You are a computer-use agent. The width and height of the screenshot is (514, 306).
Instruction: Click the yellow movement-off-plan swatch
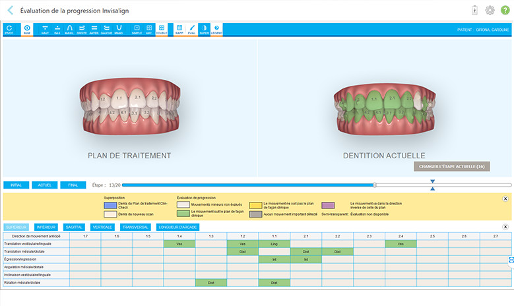tap(255, 205)
